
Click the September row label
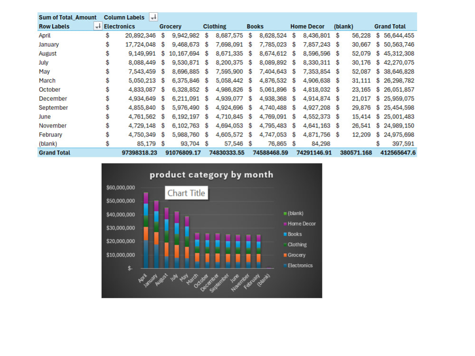[53, 107]
